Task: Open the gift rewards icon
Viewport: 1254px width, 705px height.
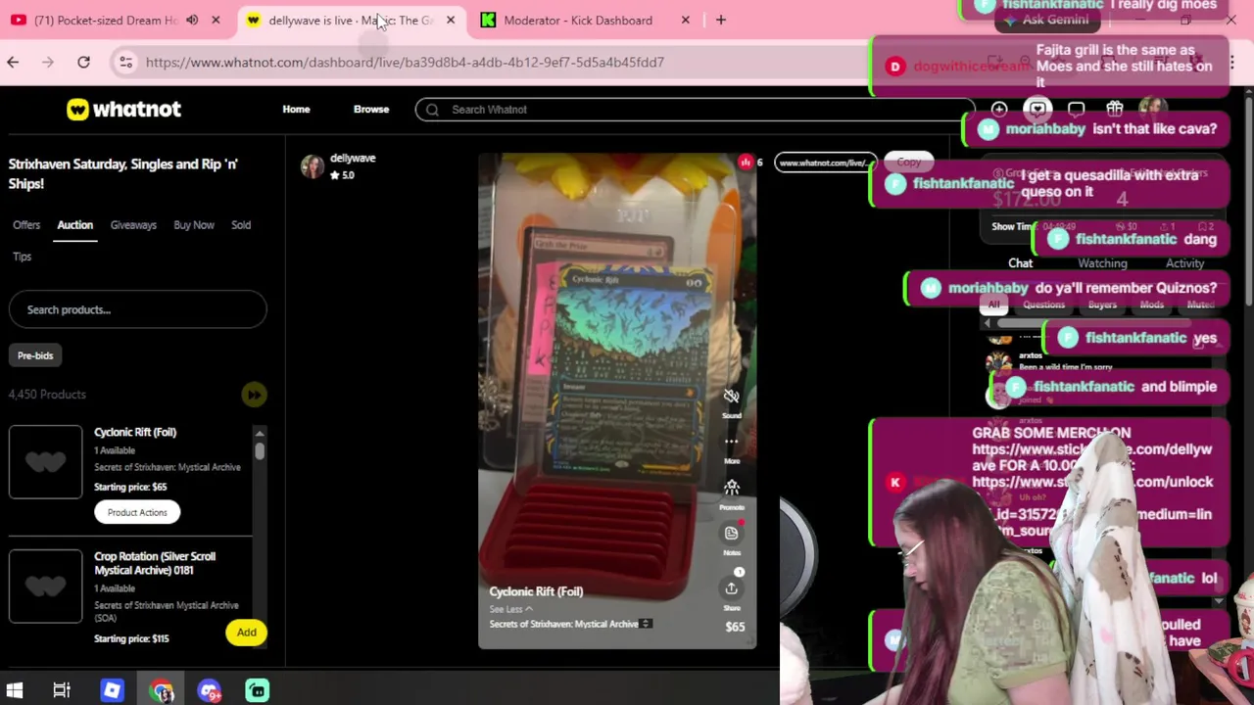Action: [x=1114, y=109]
